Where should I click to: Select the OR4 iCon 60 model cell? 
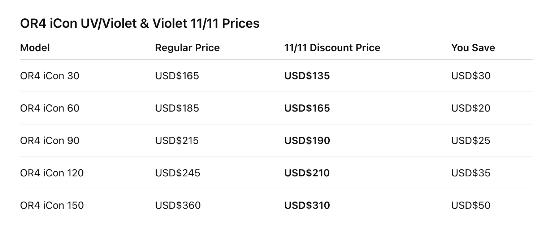(x=50, y=108)
